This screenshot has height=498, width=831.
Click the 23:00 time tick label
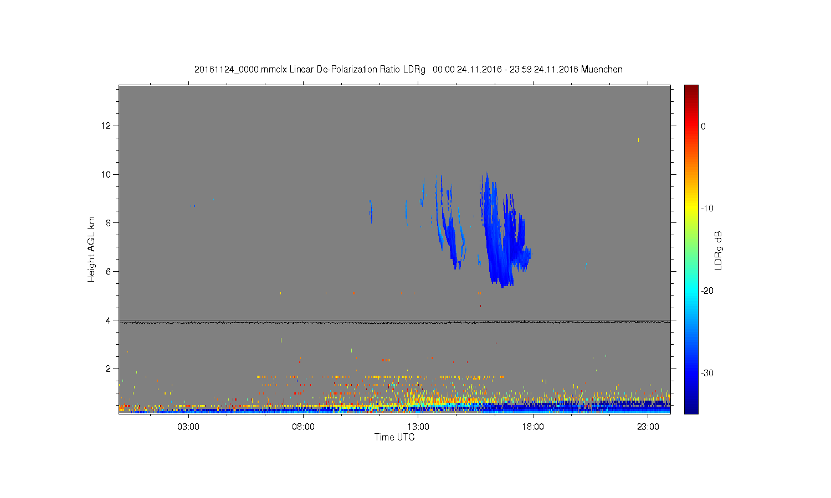click(x=648, y=427)
